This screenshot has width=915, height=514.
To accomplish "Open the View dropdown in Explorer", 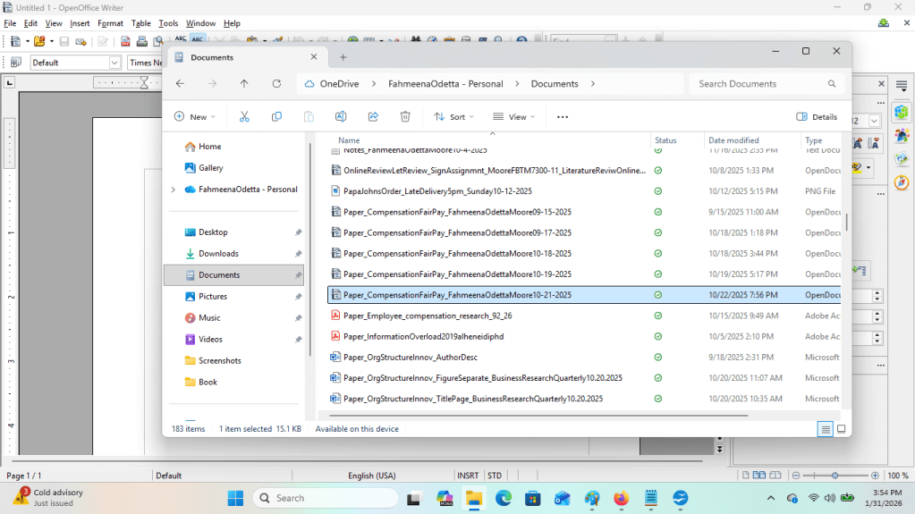I will (x=514, y=117).
